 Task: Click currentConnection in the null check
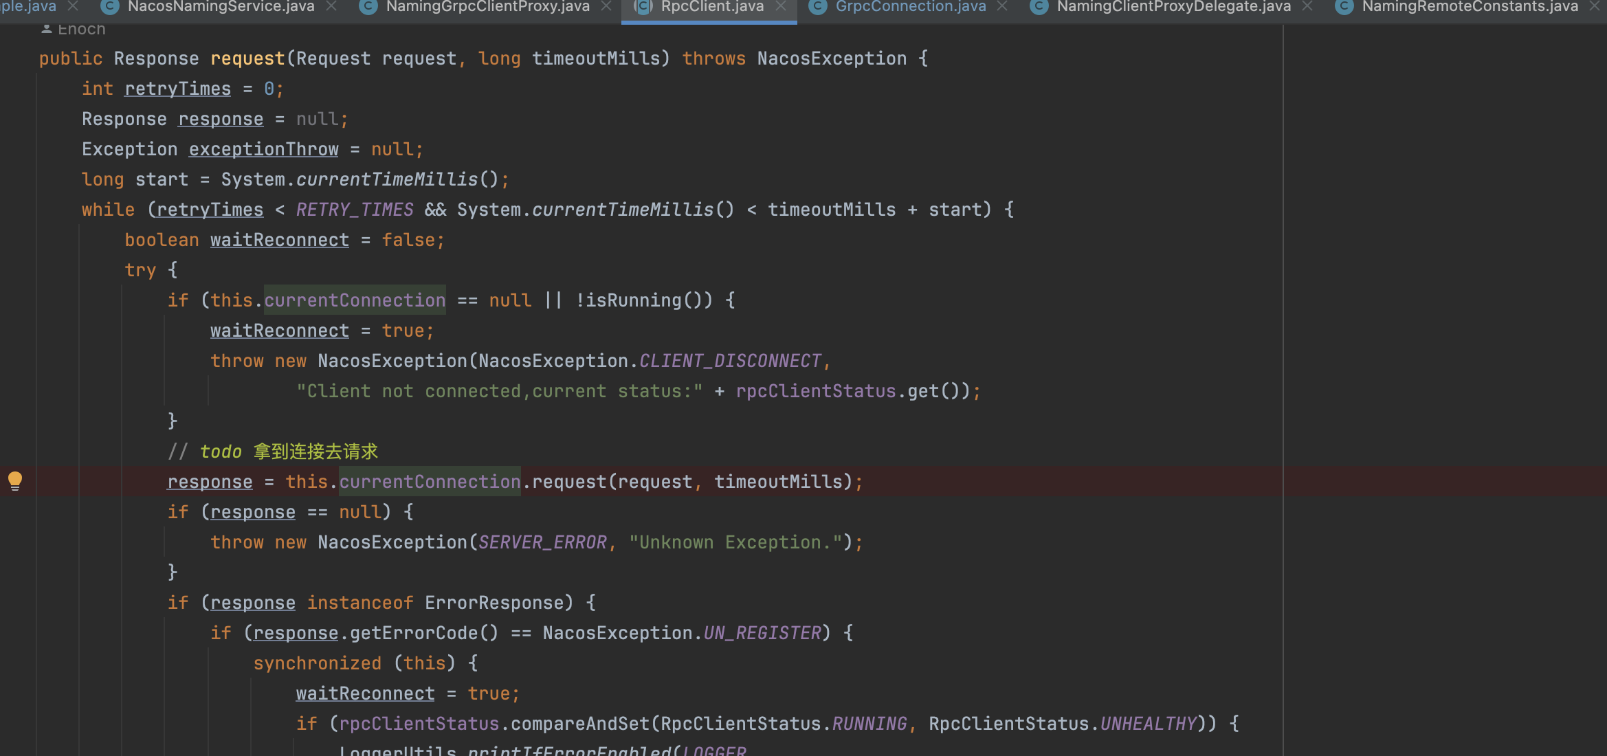coord(355,300)
